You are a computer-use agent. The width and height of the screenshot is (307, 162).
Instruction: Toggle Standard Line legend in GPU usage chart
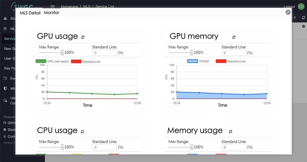(x=86, y=62)
